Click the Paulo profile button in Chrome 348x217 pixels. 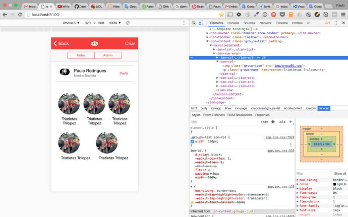[340, 6]
